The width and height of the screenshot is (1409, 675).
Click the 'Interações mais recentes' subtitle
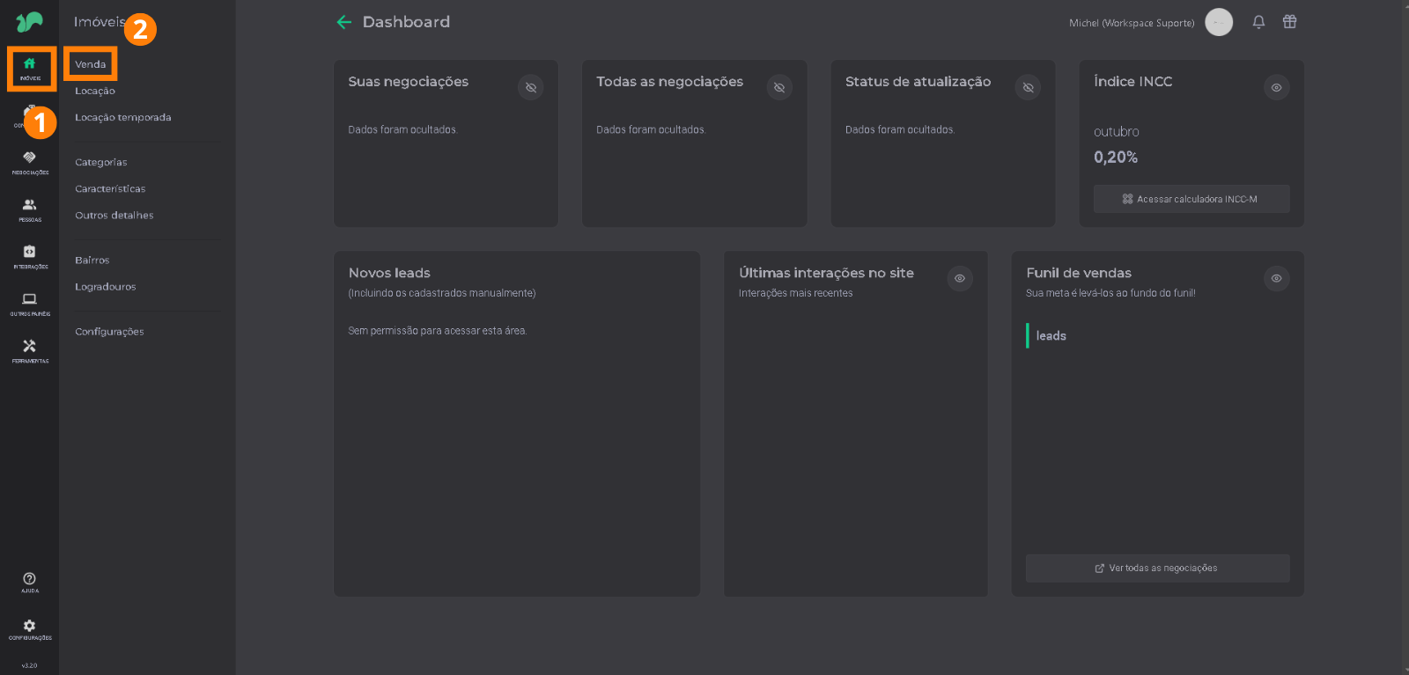point(796,293)
